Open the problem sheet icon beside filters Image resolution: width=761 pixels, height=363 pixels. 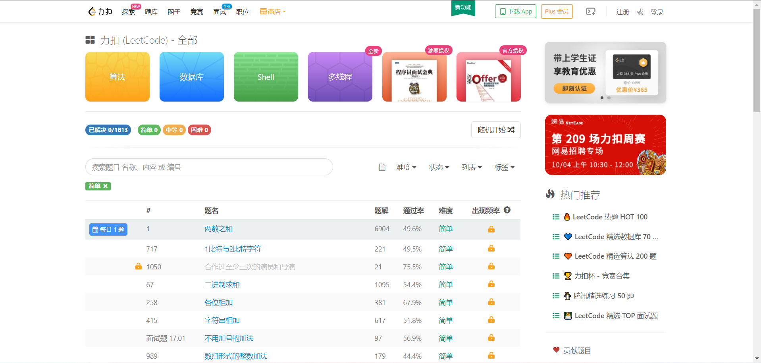381,167
